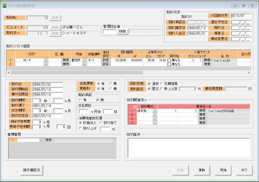259x182 pixels.
Task: Select 契約承認 有 radio button
Action: 80,100
